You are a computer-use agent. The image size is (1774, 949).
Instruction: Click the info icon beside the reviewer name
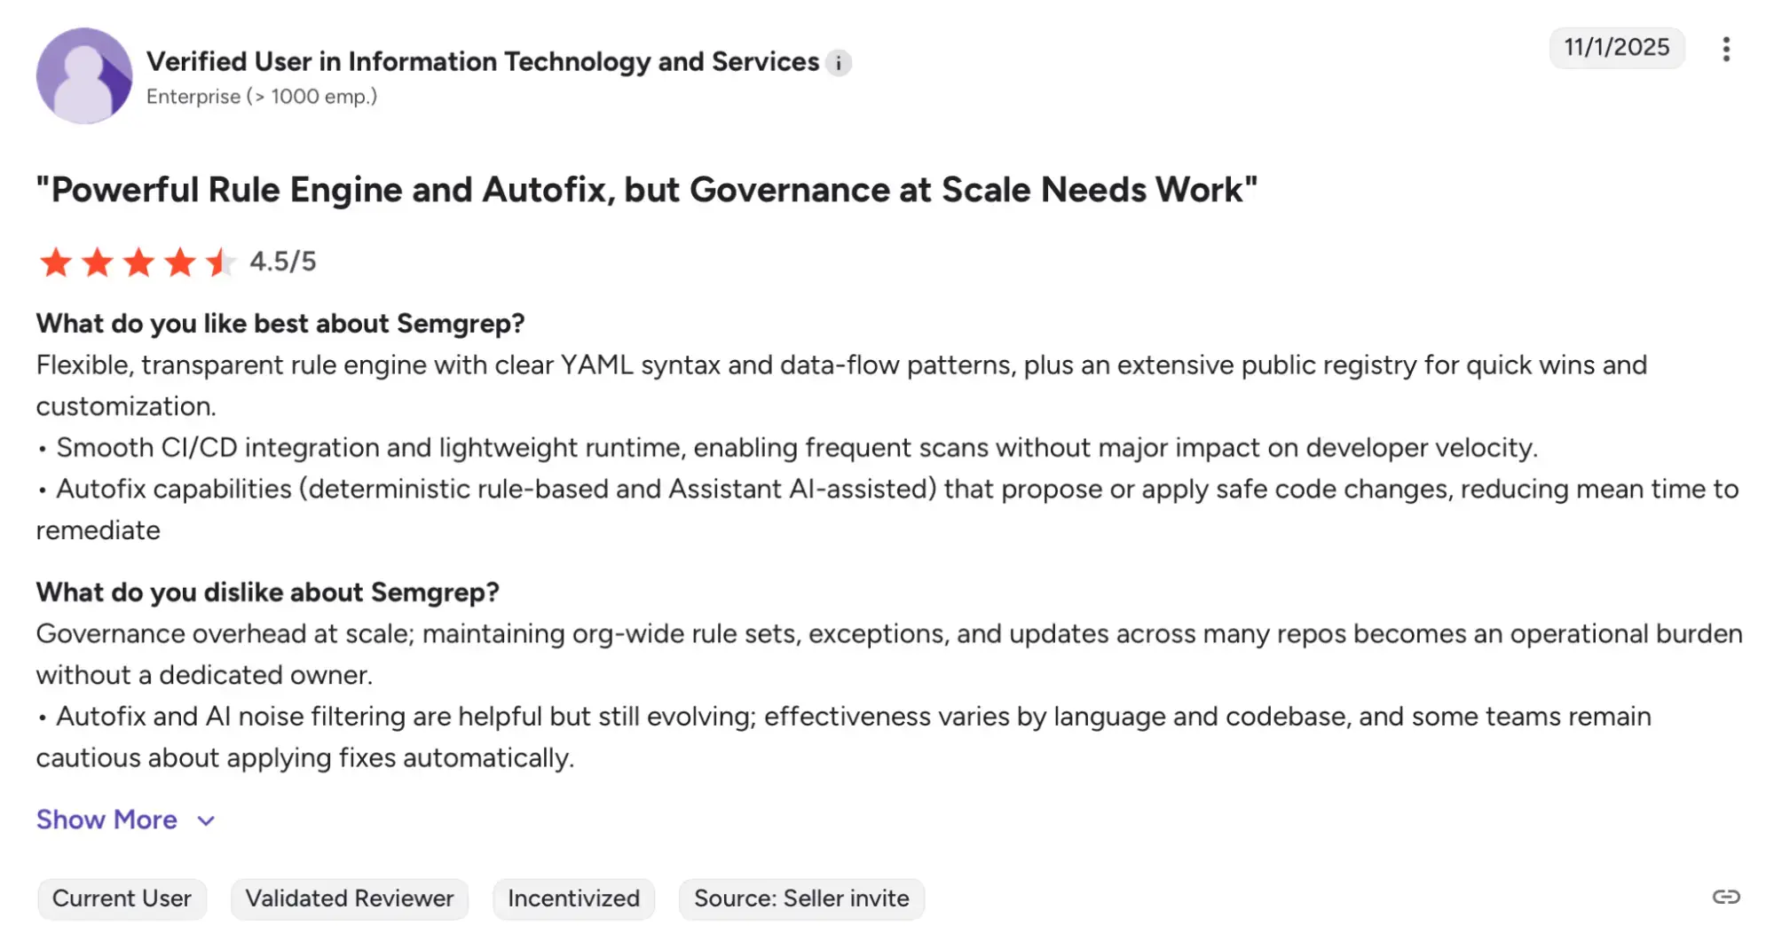pyautogui.click(x=839, y=62)
